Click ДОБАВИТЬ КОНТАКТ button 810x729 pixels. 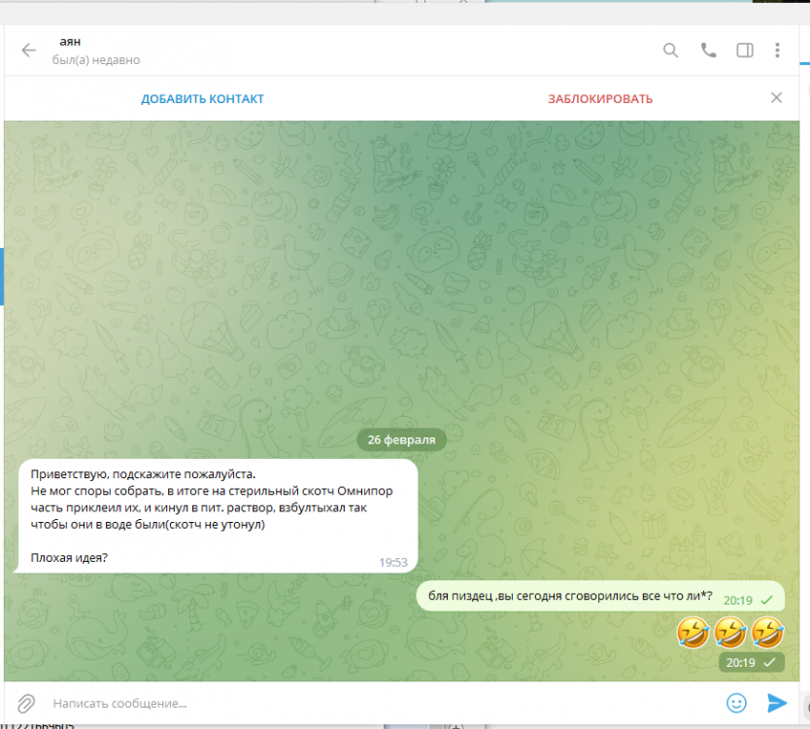[202, 99]
